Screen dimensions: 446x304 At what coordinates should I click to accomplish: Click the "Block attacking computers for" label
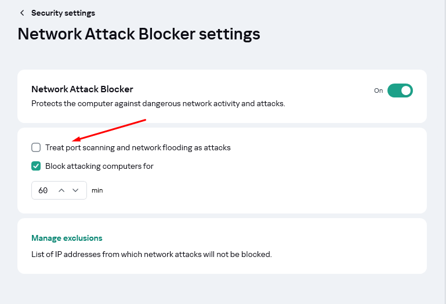point(99,166)
